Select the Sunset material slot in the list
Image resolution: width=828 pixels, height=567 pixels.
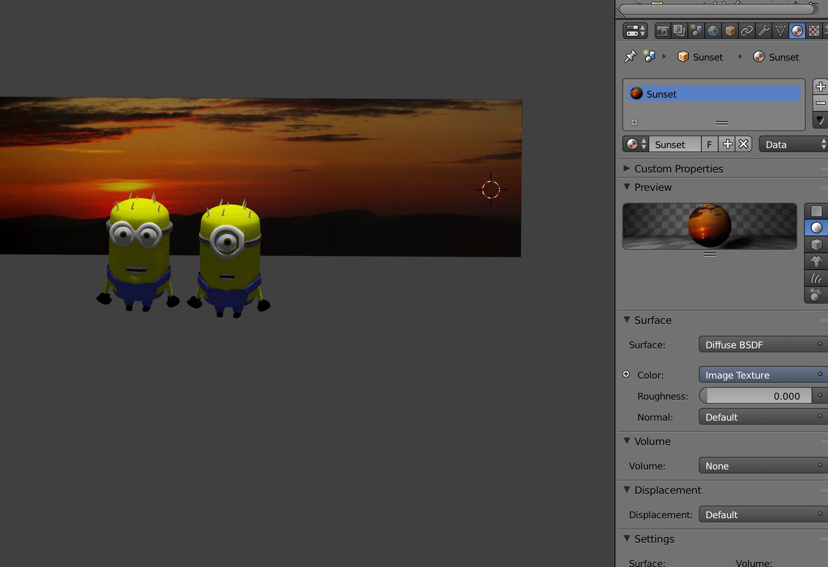714,94
